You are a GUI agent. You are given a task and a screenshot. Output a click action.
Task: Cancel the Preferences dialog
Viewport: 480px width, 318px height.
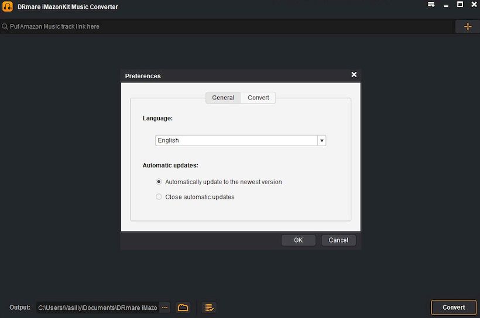pyautogui.click(x=338, y=240)
